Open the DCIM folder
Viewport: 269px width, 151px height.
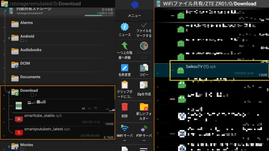(x=58, y=65)
